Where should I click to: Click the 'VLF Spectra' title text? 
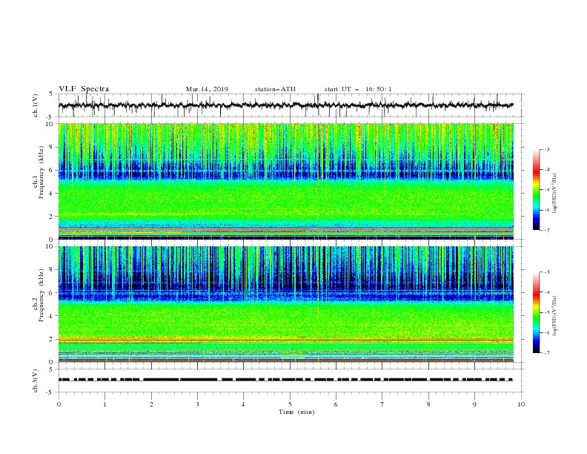click(x=84, y=89)
